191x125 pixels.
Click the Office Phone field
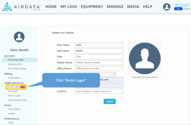pyautogui.click(x=99, y=68)
